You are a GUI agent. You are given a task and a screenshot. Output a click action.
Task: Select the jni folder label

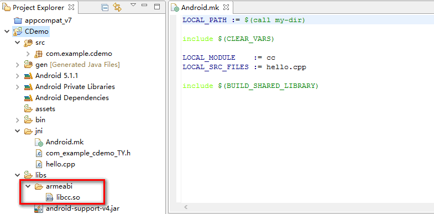click(x=39, y=131)
